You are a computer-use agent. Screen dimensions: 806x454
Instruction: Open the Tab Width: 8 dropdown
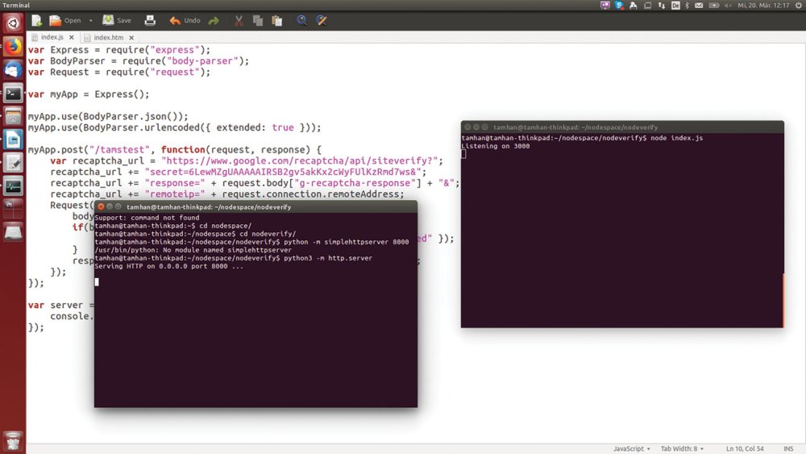click(x=682, y=448)
